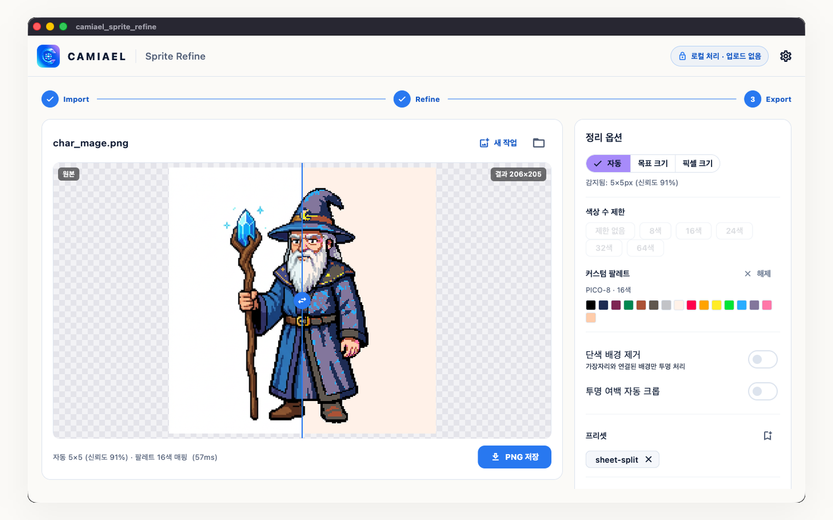This screenshot has width=833, height=520.
Task: Pick the red PICO-8 palette swatch
Action: [x=691, y=305]
